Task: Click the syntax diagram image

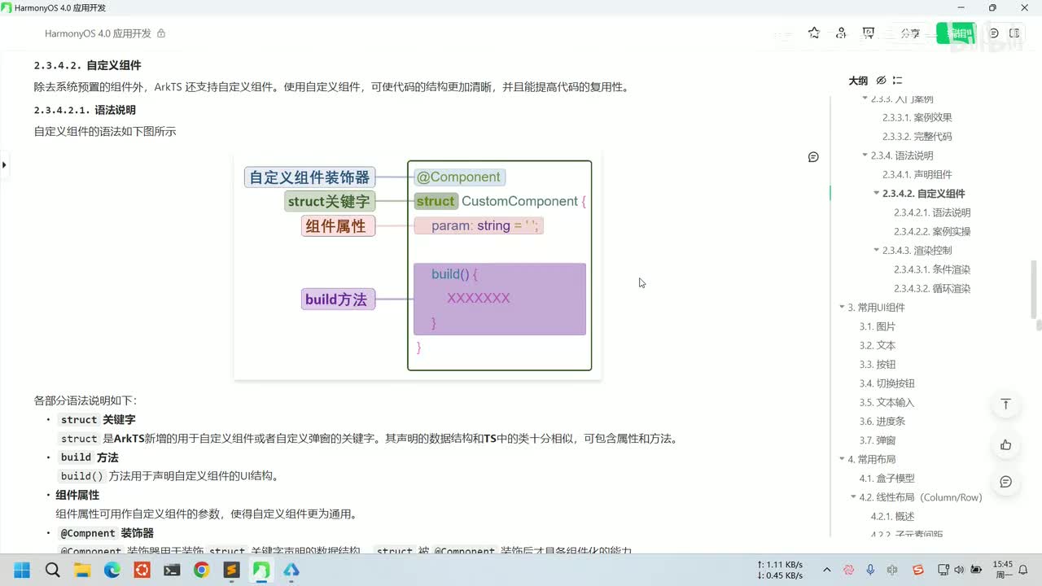Action: [x=418, y=265]
